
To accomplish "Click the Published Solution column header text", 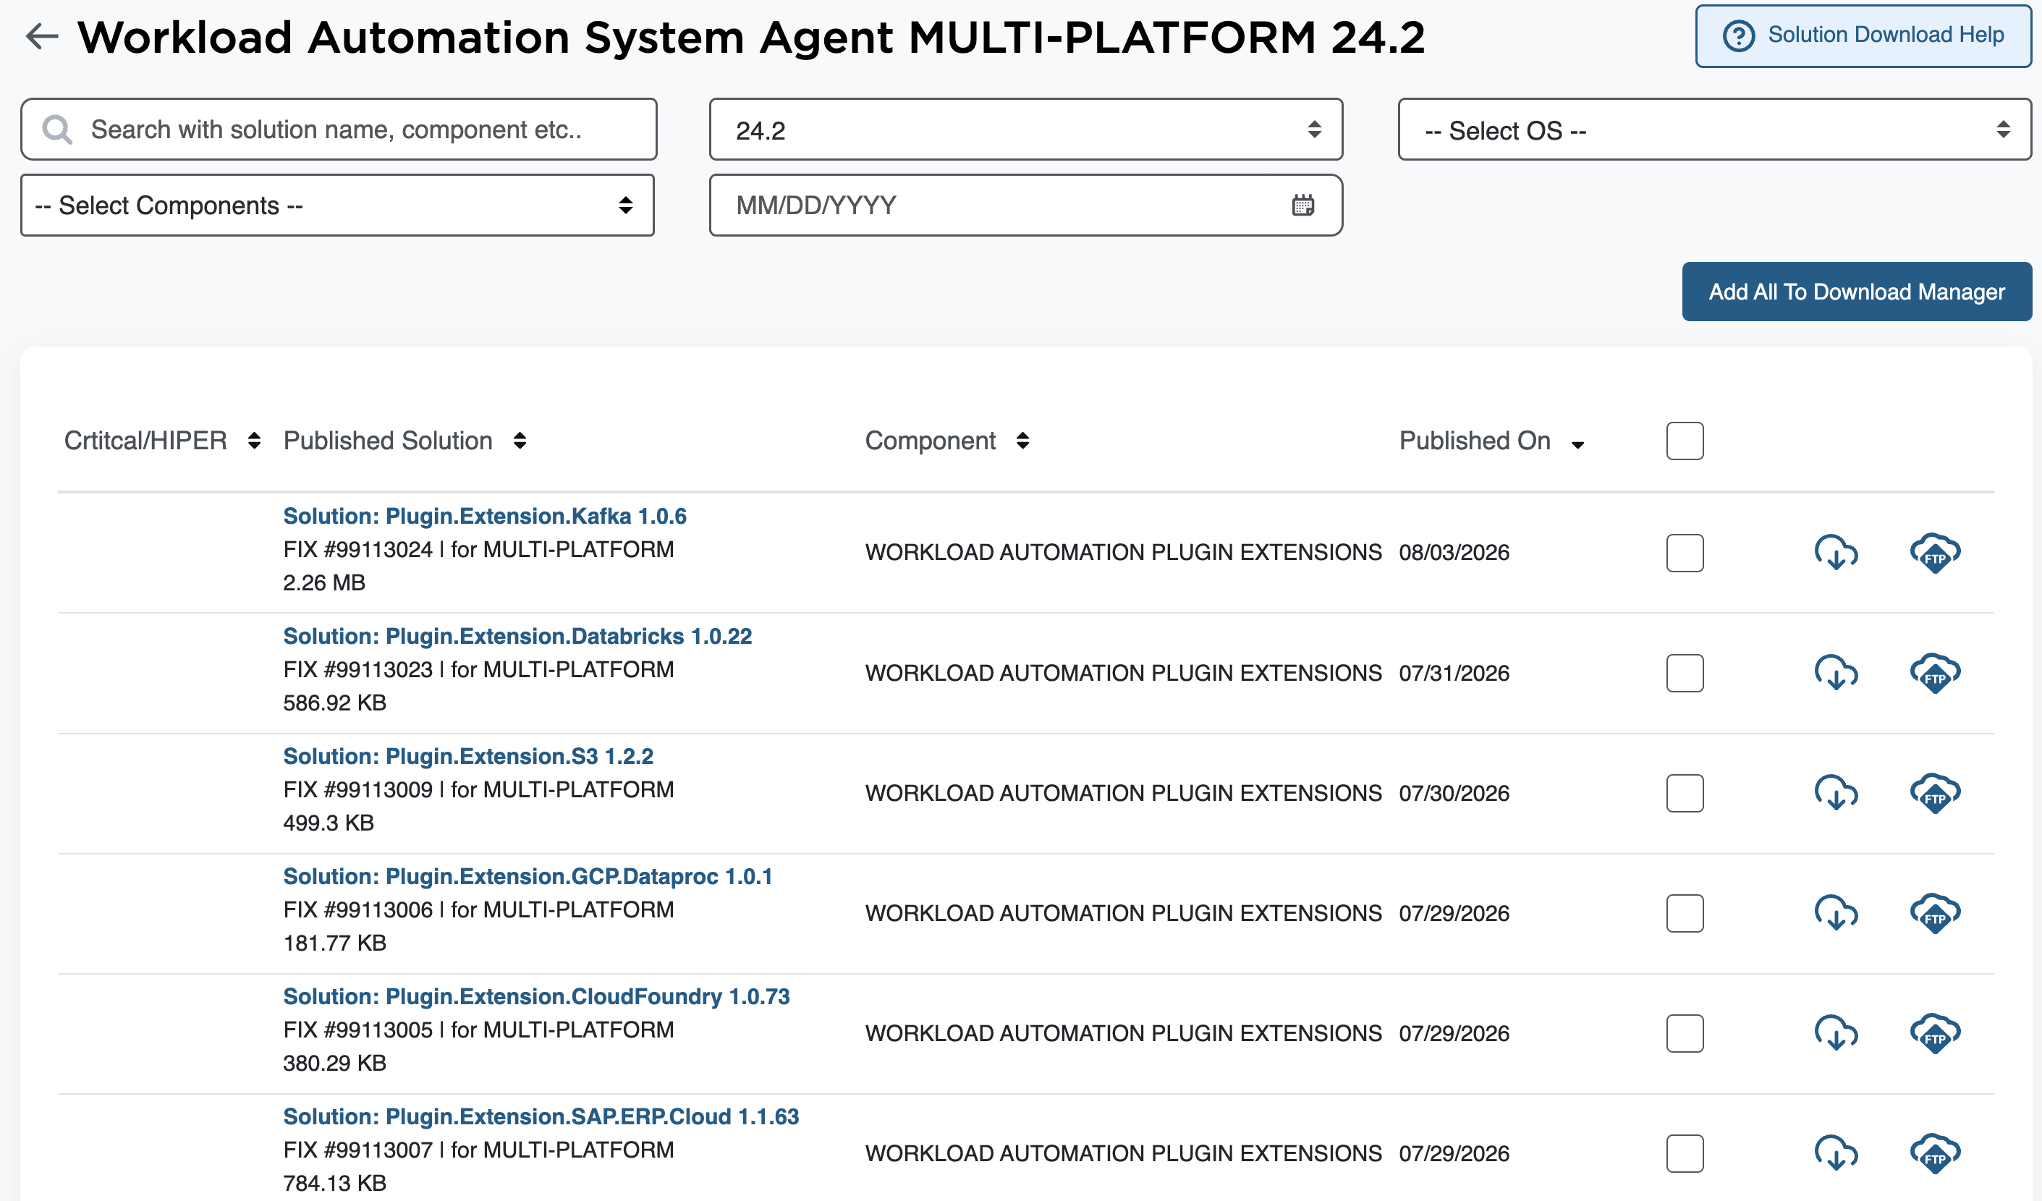I will [x=387, y=440].
